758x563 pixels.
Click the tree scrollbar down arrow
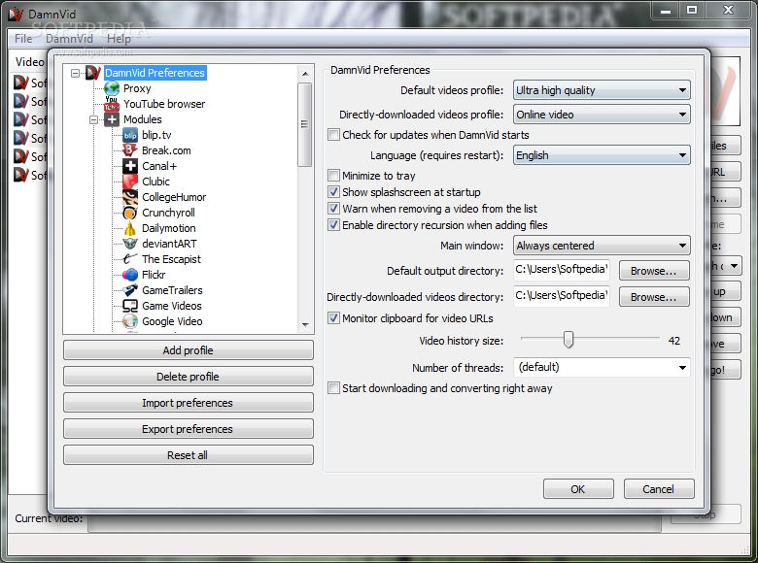tap(305, 325)
